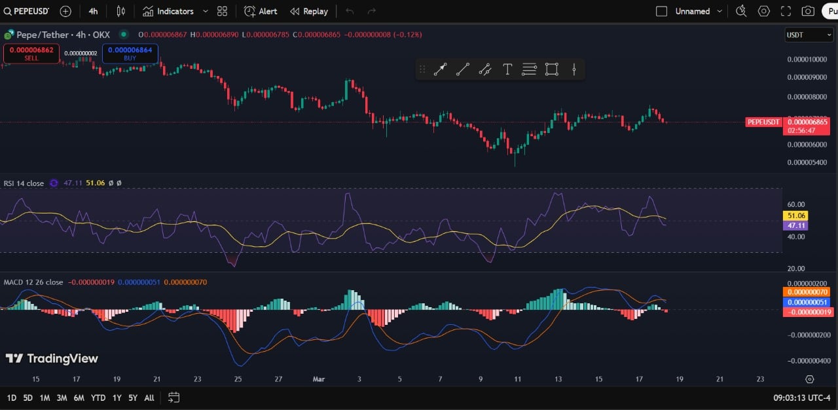This screenshot has width=838, height=410.
Task: Select the rectangle shape drawing tool
Action: point(551,69)
